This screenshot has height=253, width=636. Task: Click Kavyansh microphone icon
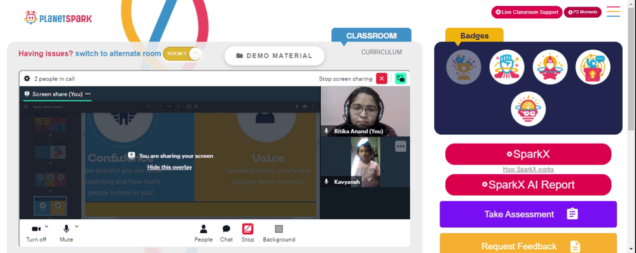click(x=326, y=182)
